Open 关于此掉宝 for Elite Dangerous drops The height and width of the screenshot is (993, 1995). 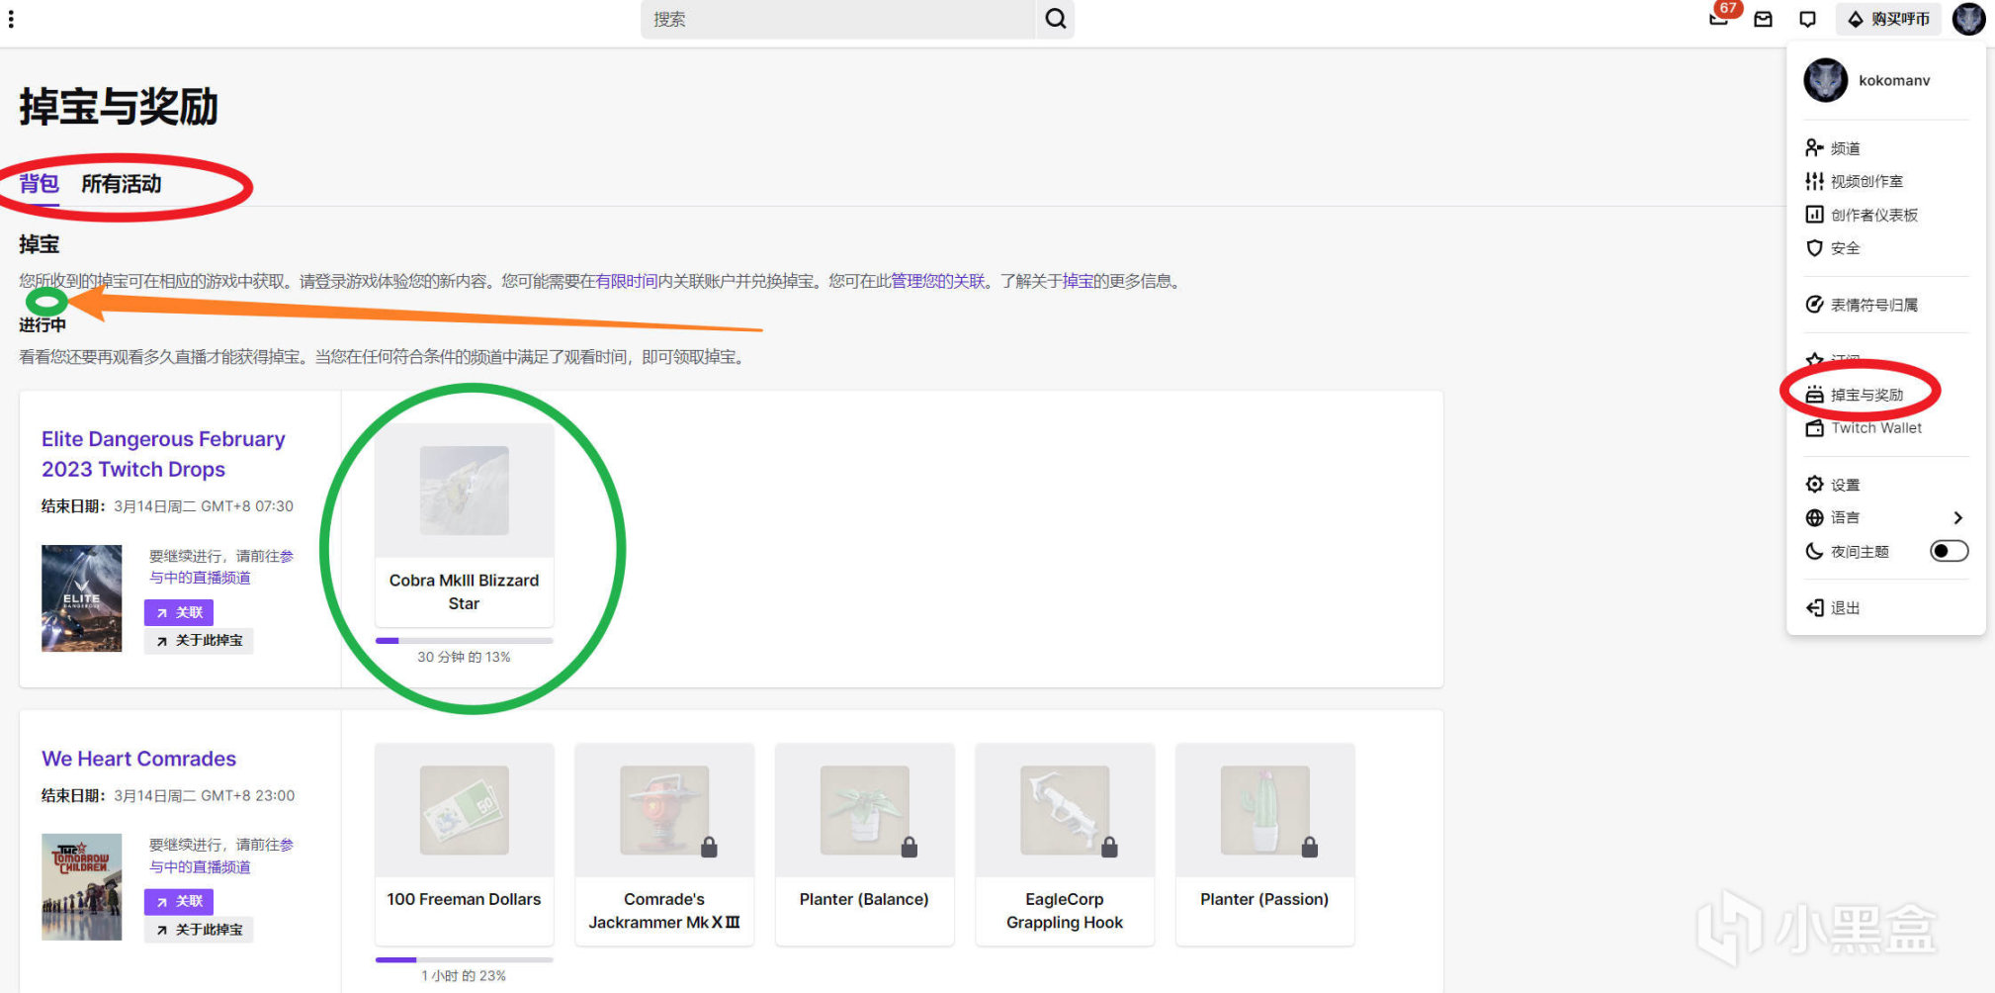(199, 641)
